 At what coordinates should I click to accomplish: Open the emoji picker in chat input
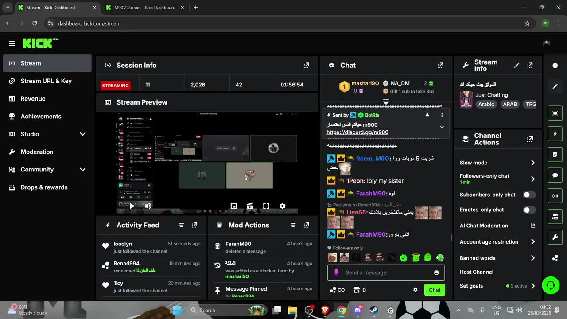[x=436, y=272]
